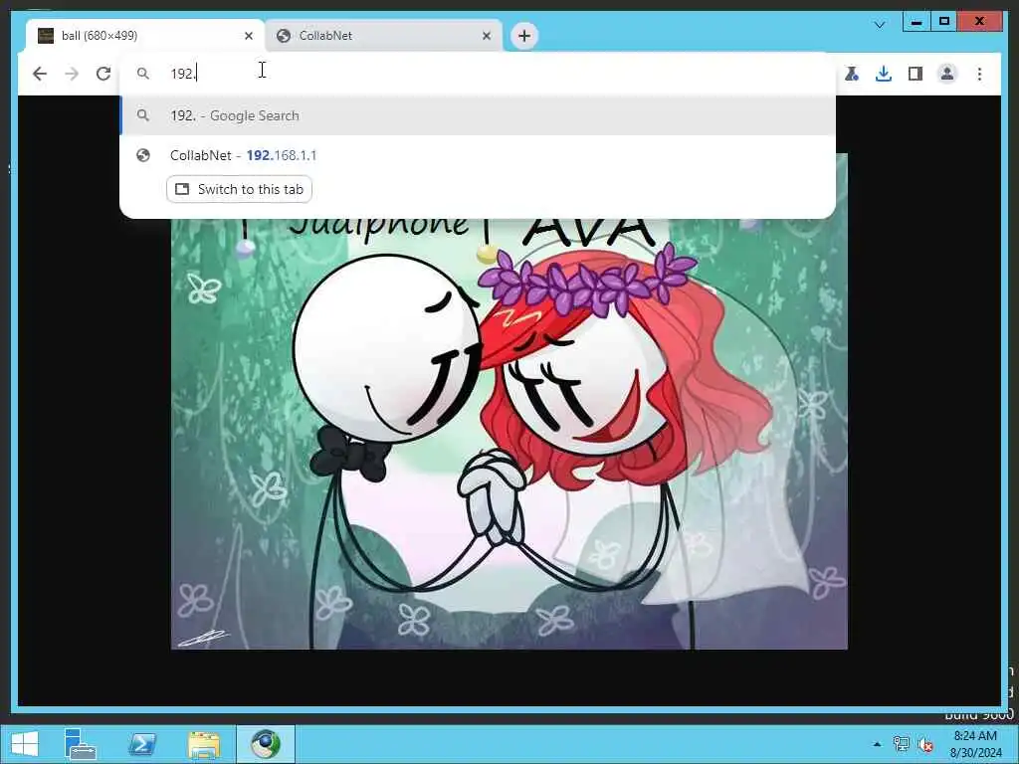Image resolution: width=1019 pixels, height=764 pixels.
Task: Open the clock showing 8:24 AM
Action: click(x=975, y=744)
